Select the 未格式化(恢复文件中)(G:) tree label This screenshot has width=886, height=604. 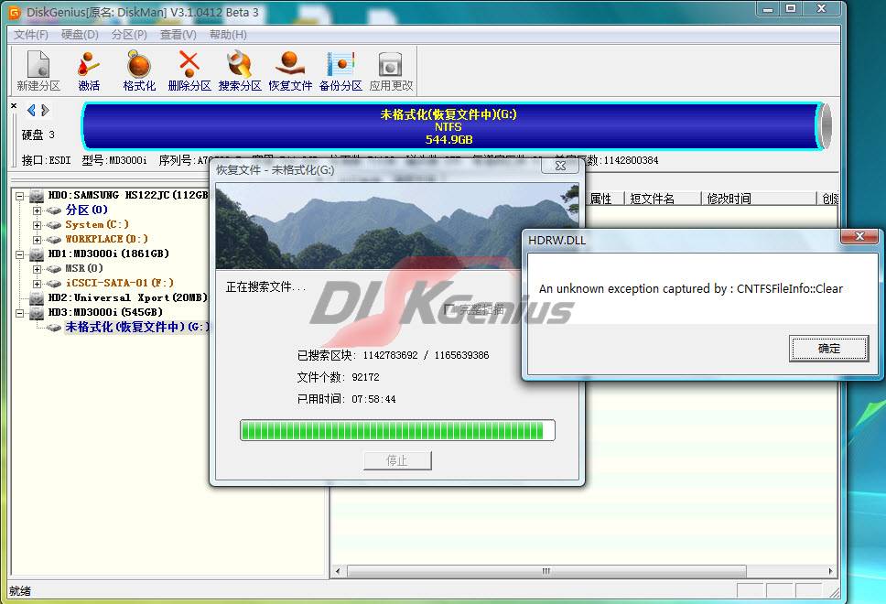(136, 327)
